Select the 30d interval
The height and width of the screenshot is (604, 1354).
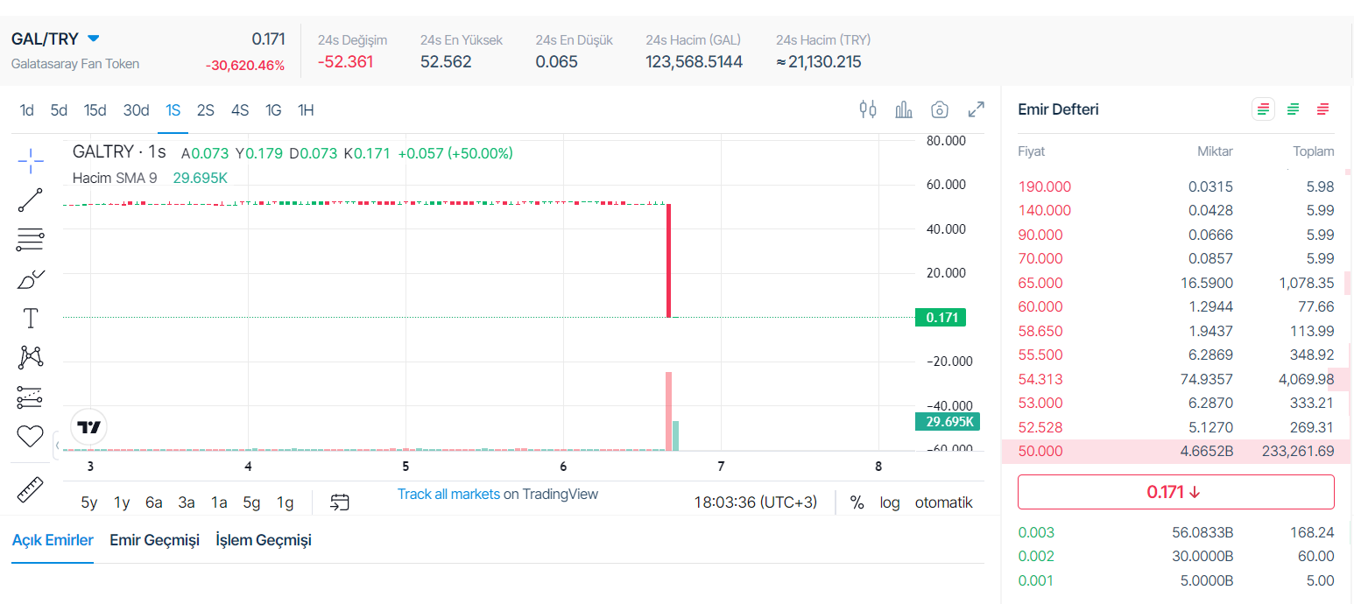point(136,110)
